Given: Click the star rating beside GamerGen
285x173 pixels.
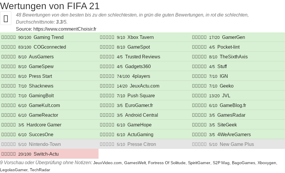Looking at the screenshot, I should tap(199, 37).
